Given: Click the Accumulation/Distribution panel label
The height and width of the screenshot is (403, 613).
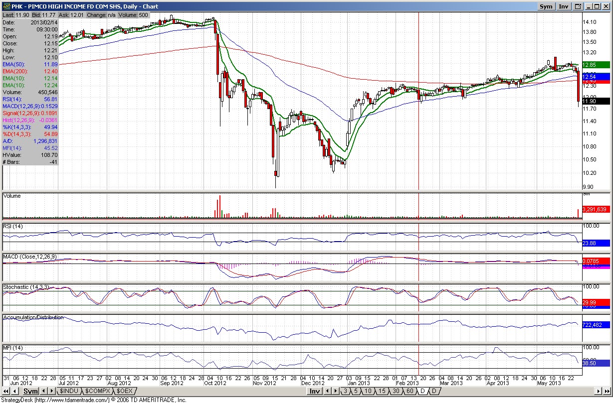Looking at the screenshot, I should (33, 317).
